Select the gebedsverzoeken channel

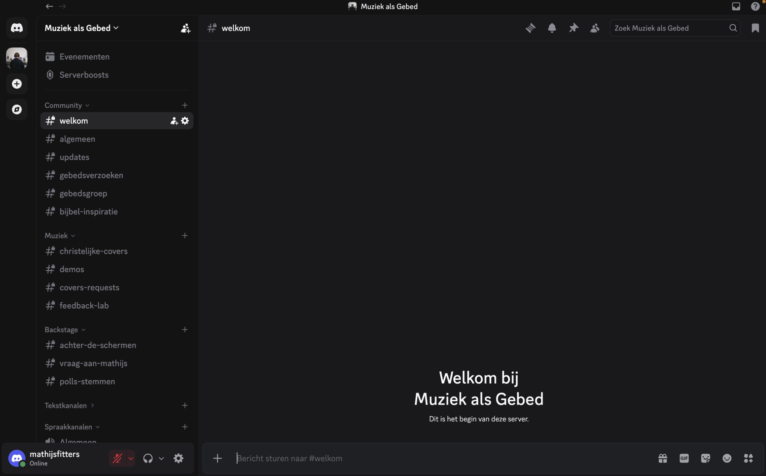(x=91, y=175)
